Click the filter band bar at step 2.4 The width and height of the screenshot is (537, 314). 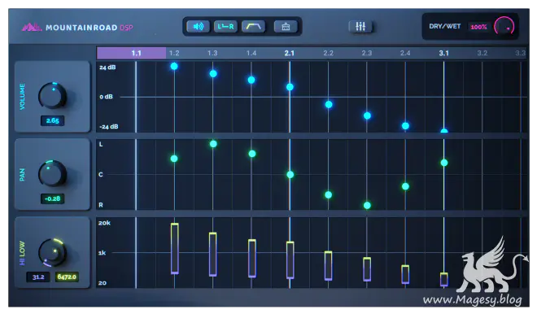405,274
